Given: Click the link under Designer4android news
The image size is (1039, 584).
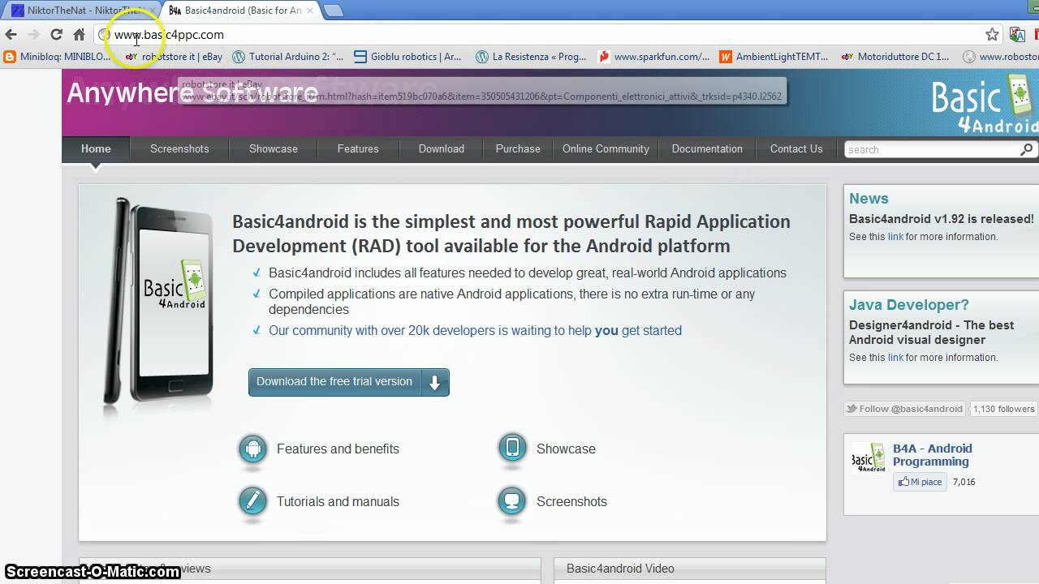Looking at the screenshot, I should [895, 358].
